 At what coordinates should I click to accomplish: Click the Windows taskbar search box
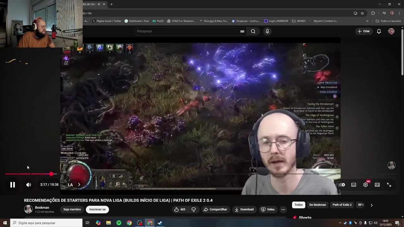46,223
